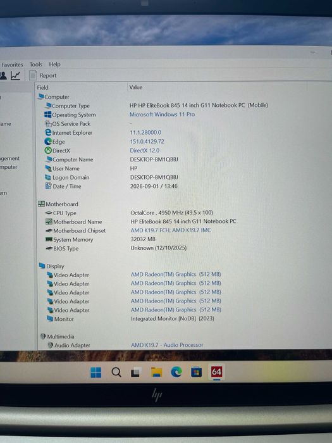The height and width of the screenshot is (443, 332).
Task: Select the Unknown (12/10/2025) BIOS value
Action: point(159,248)
